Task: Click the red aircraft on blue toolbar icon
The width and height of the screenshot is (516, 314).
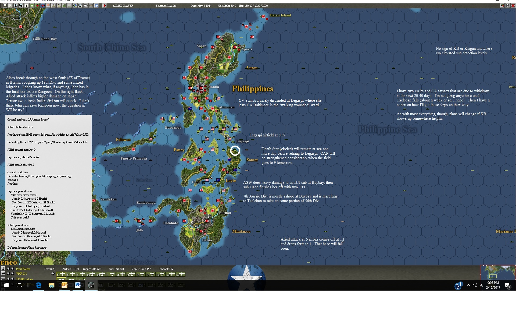Action: [x=43, y=6]
